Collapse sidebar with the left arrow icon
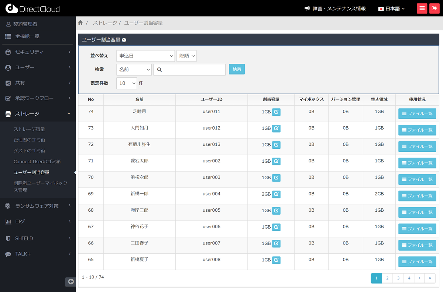Screen dimensions: 443x292 (71, 282)
